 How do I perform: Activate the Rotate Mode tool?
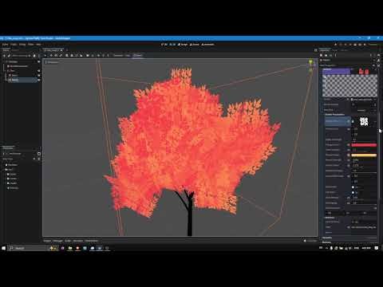56,56
